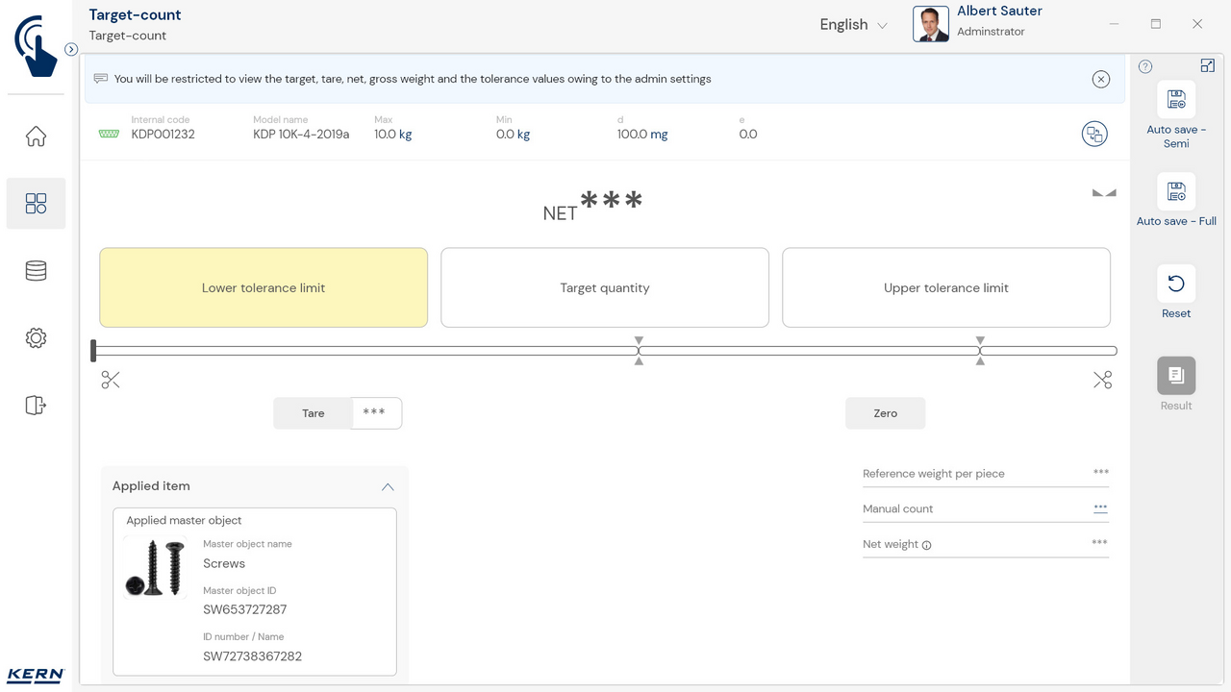Image resolution: width=1231 pixels, height=692 pixels.
Task: Click the Net weight info icon
Action: [x=927, y=545]
